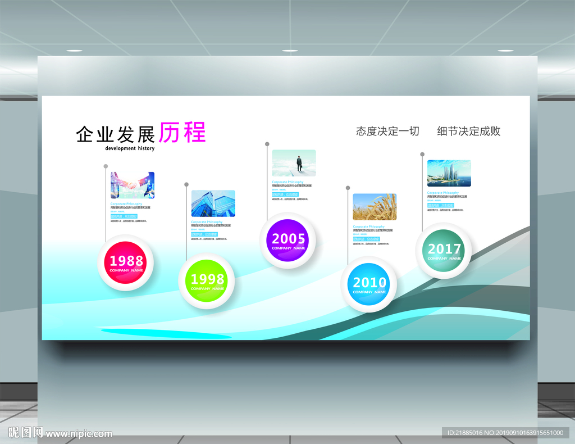This screenshot has width=575, height=444.
Task: Select the coastal towers photo above 2017
Action: click(449, 173)
